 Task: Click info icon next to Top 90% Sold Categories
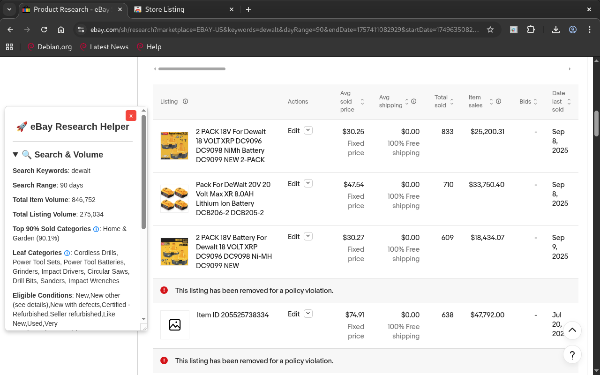(96, 229)
